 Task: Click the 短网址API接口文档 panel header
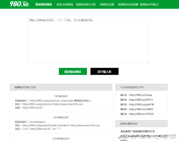click(61, 87)
